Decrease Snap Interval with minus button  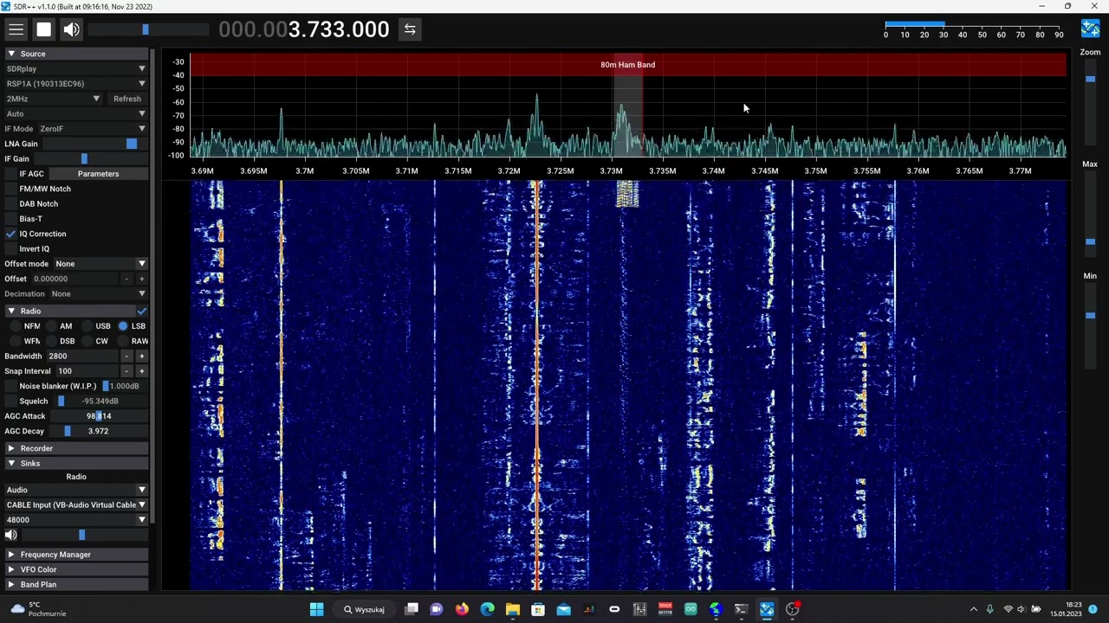[126, 371]
